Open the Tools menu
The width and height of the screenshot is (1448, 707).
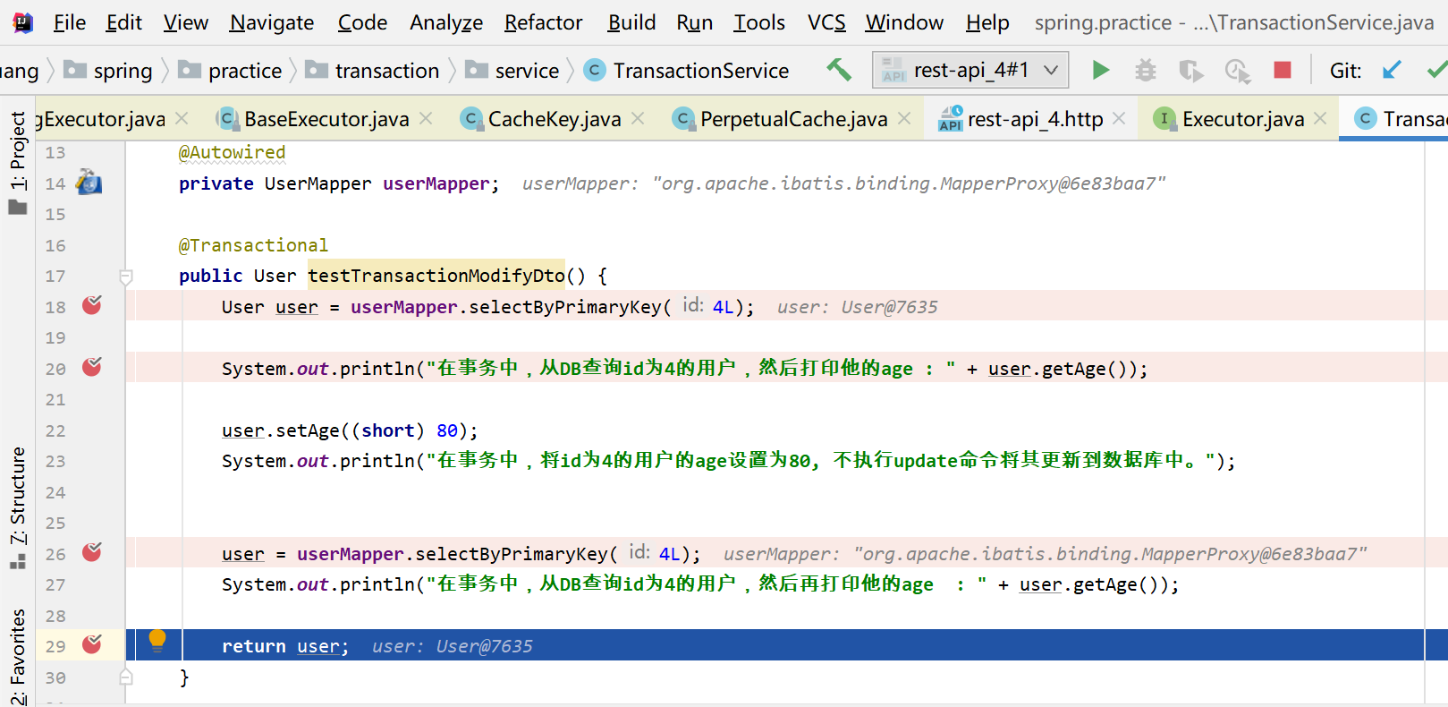tap(759, 22)
